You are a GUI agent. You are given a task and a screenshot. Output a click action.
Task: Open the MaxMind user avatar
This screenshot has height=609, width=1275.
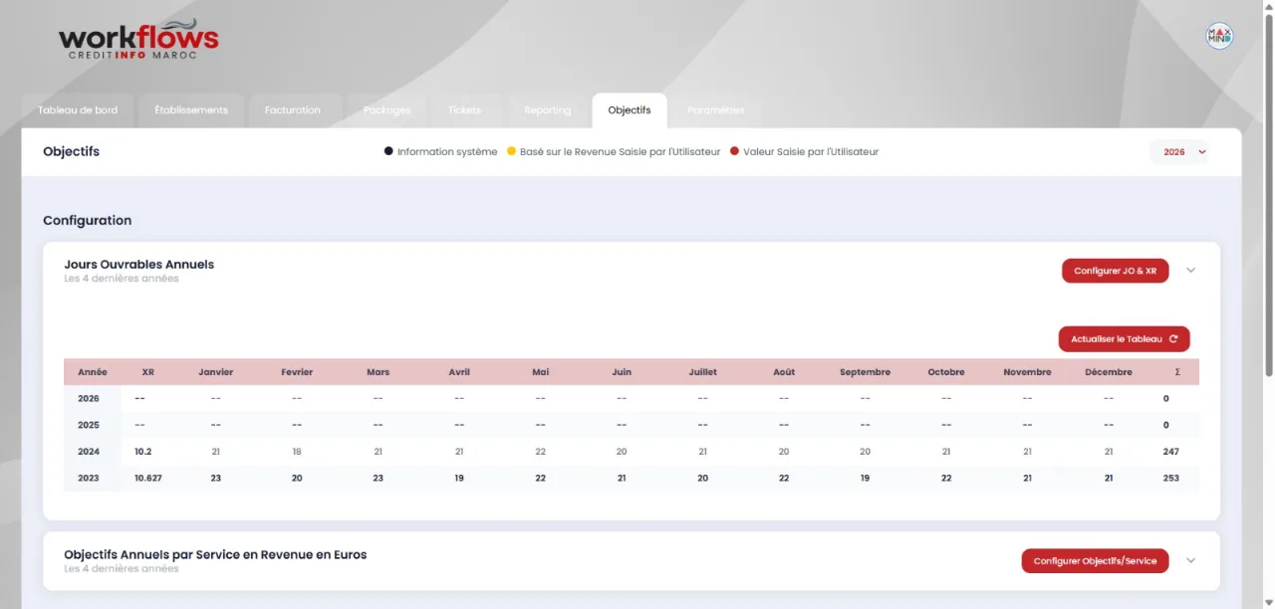coord(1219,36)
